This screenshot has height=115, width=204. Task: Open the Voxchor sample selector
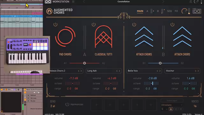coord(182,71)
